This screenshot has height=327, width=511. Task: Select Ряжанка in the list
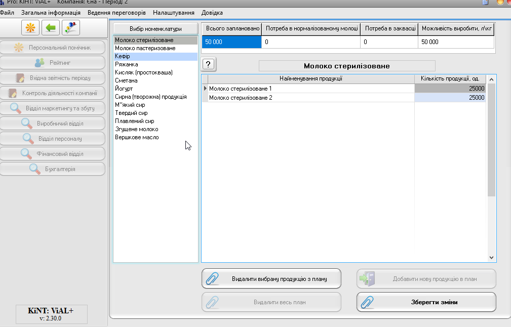click(x=156, y=64)
